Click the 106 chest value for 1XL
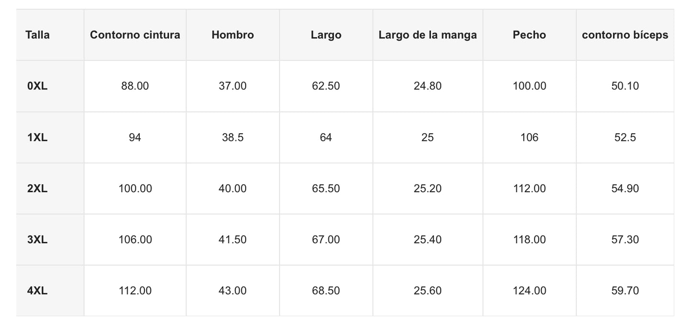This screenshot has width=691, height=325. (529, 138)
